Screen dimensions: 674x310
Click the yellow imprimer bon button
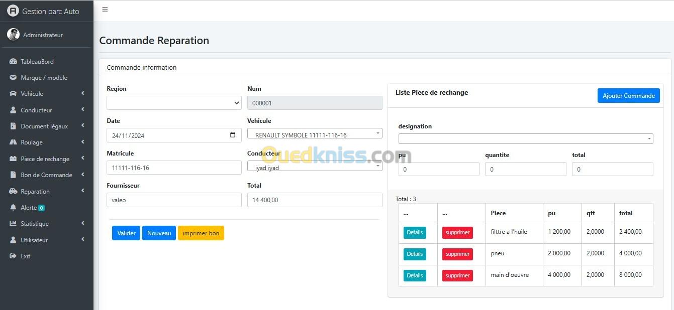(201, 233)
